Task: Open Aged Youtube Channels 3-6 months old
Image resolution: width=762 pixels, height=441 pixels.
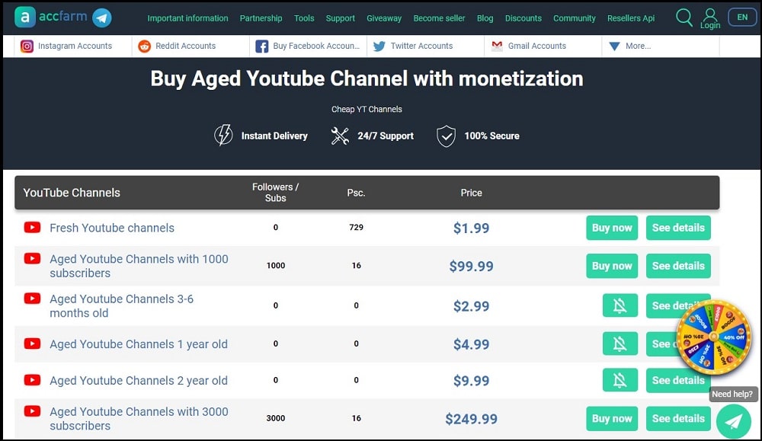Action: [x=121, y=305]
